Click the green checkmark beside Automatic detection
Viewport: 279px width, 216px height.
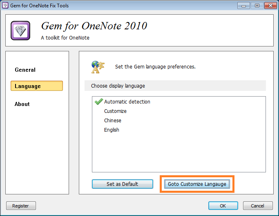pos(99,101)
